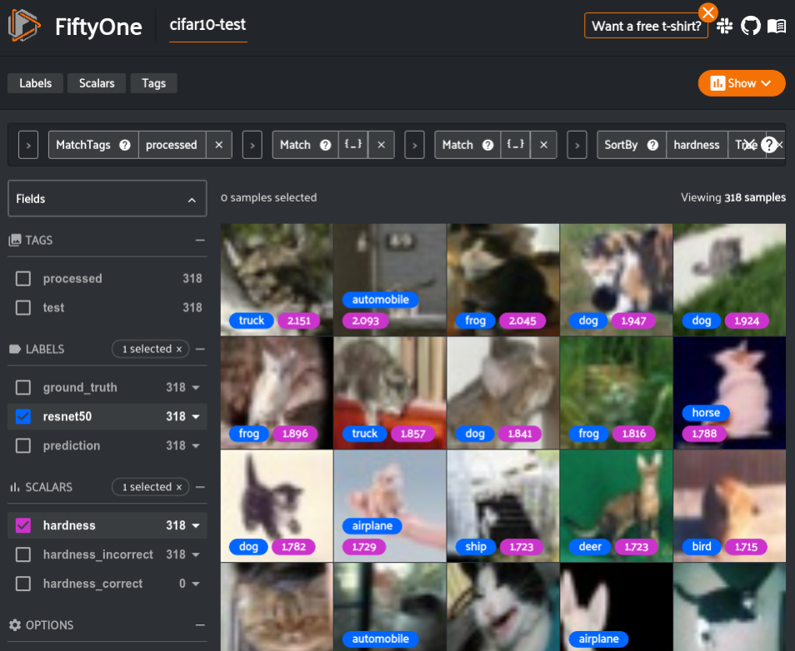Click the Want a free t-shirt link
795x651 pixels.
646,26
